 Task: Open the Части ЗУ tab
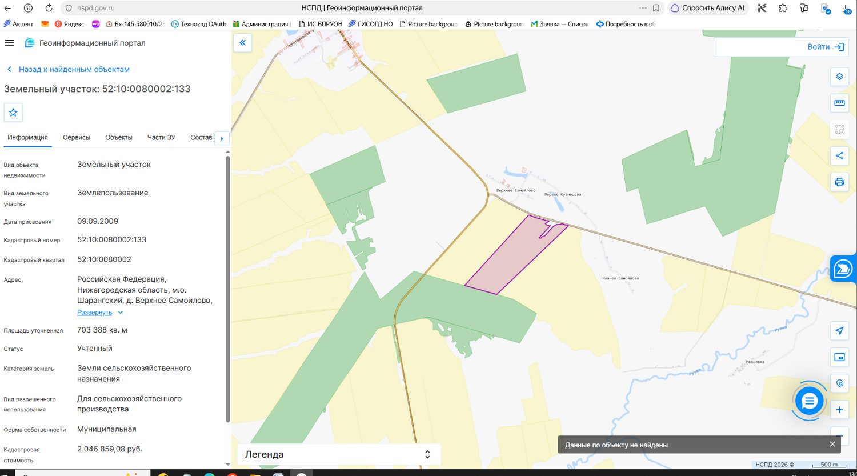click(161, 138)
